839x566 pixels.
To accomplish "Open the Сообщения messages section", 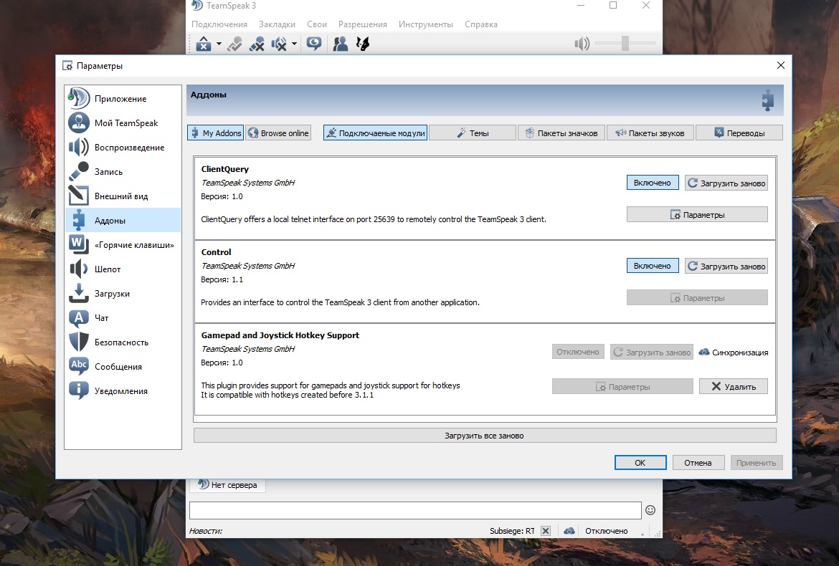I will point(123,367).
